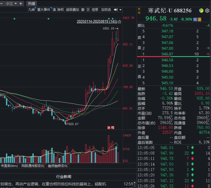Click buy level 3 price 946.00
211x188 pixels.
[x=167, y=71]
